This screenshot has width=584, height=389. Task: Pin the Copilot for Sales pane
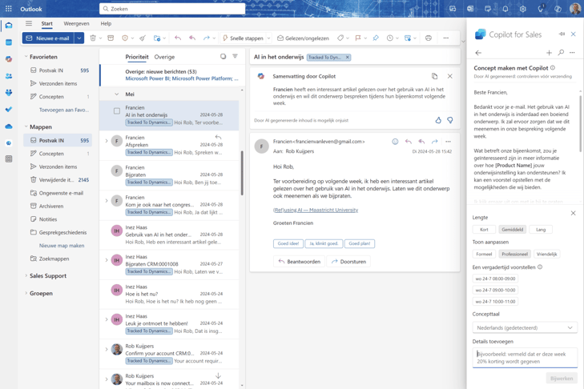pyautogui.click(x=562, y=34)
